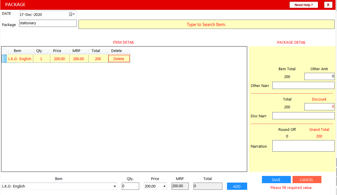Screen dimensions: 337x195
Task: Close the Package window with X
Action: click(x=328, y=5)
